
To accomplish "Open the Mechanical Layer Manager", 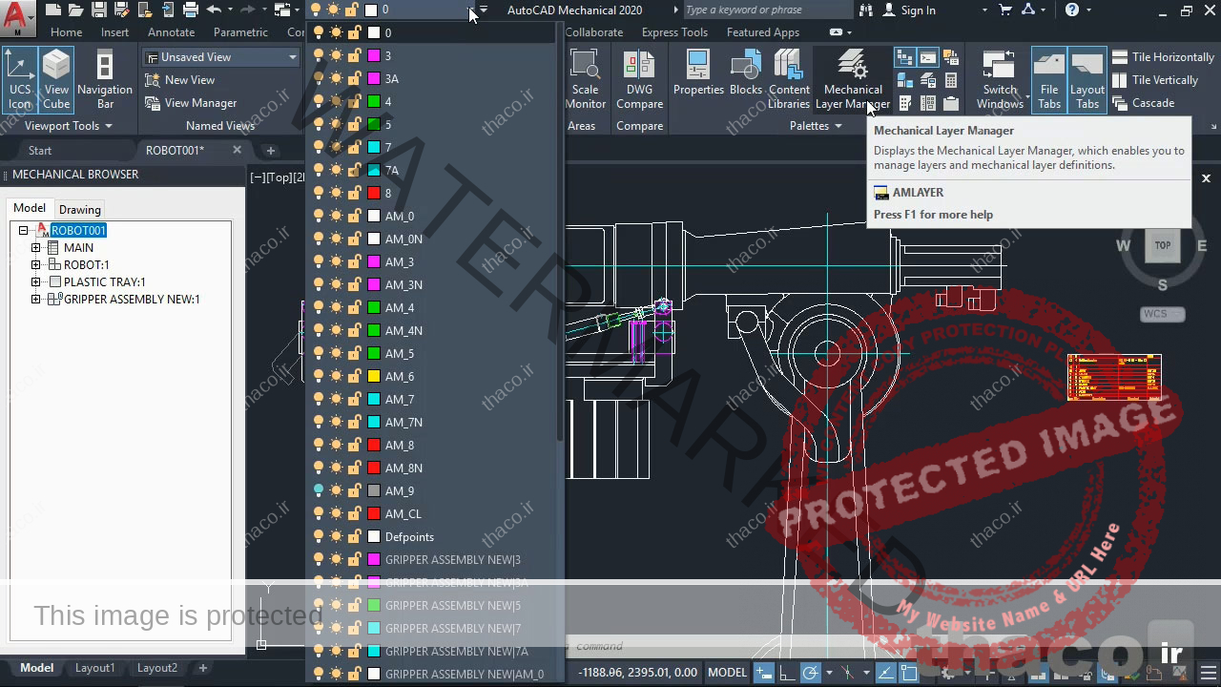I will pyautogui.click(x=852, y=80).
